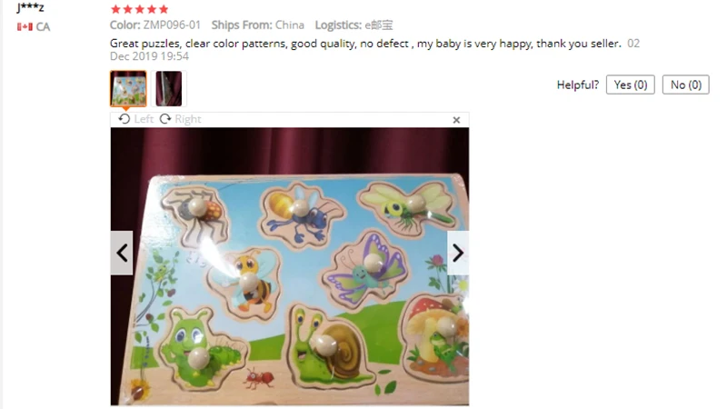Mark review unhelpful with No (0)

tap(686, 85)
